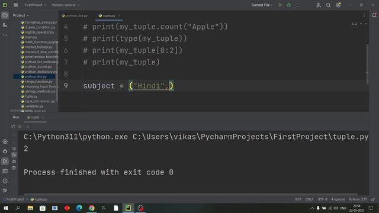Select python_list.py in project tree
The width and height of the screenshot is (379, 213).
pos(34,76)
